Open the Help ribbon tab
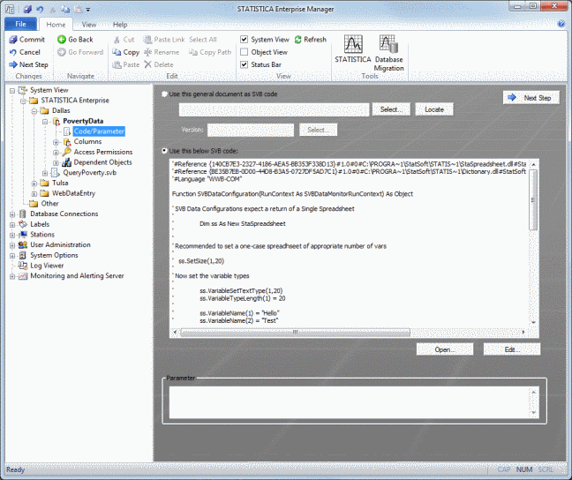 coord(120,25)
